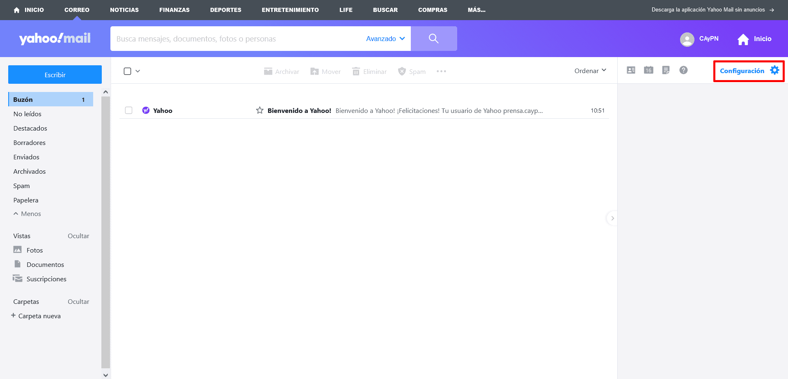The image size is (788, 379).
Task: Check the Yahoo welcome message checkbox
Action: click(x=129, y=110)
